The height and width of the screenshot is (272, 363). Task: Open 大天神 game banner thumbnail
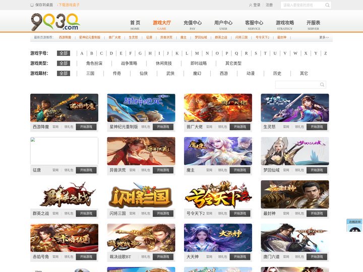218,238
